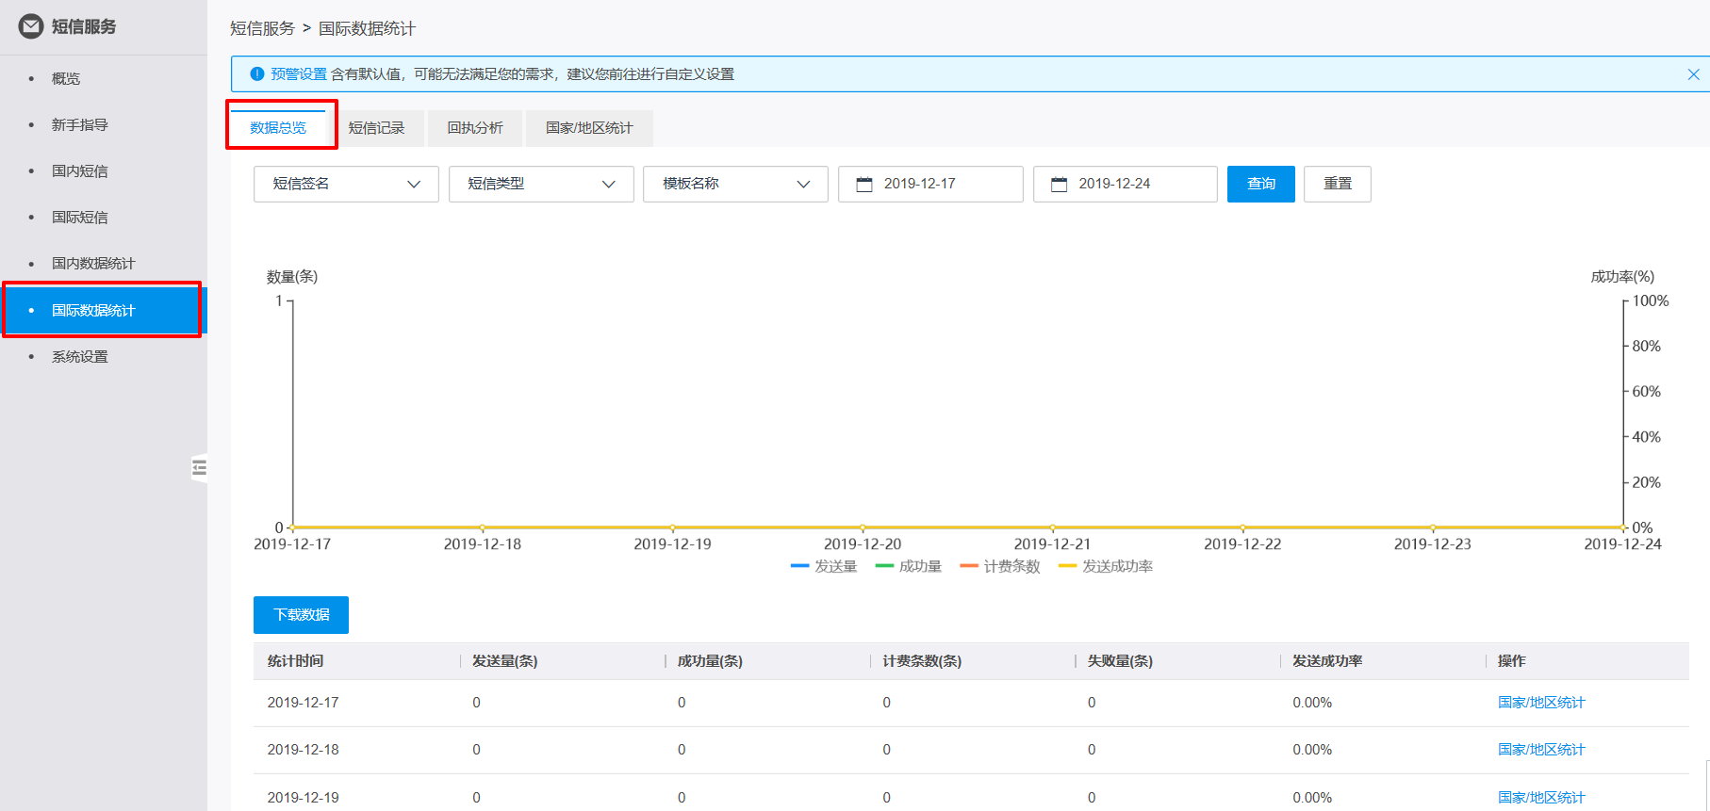The height and width of the screenshot is (811, 1710).
Task: Click the 短信服务 breadcrumb
Action: coord(262,28)
